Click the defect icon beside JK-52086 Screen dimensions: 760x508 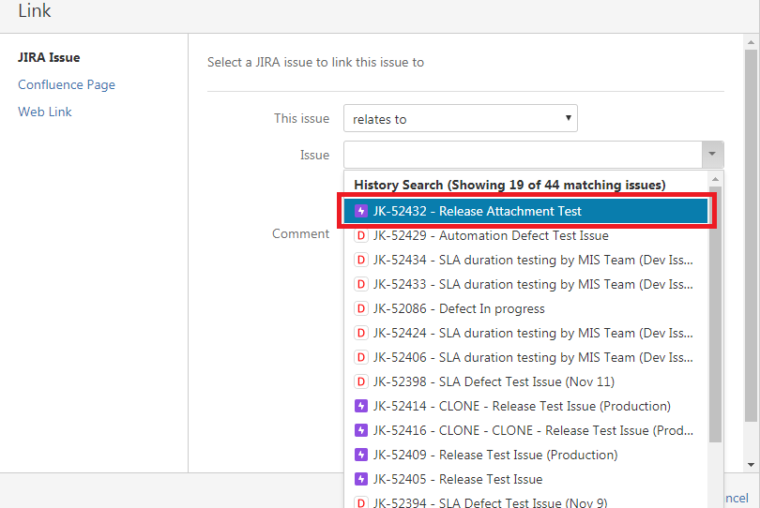(x=360, y=308)
